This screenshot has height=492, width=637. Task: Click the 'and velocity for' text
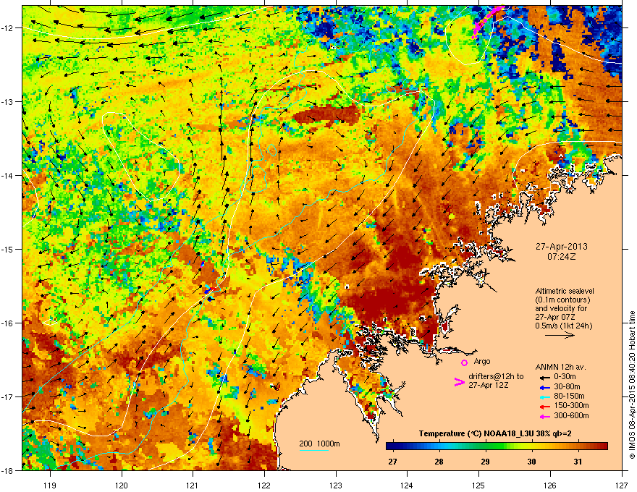coord(561,308)
